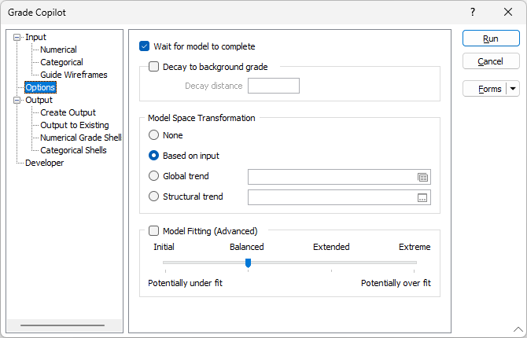Screen dimensions: 527x338
Task: Collapse the Input tree node
Action: (17, 37)
